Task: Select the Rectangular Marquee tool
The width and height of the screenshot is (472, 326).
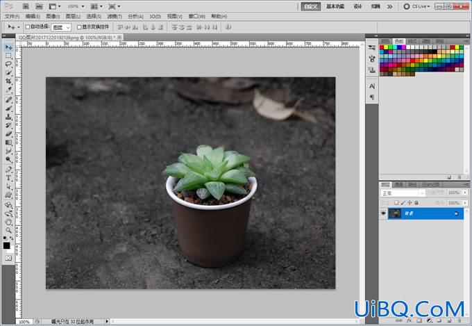Action: 8,56
